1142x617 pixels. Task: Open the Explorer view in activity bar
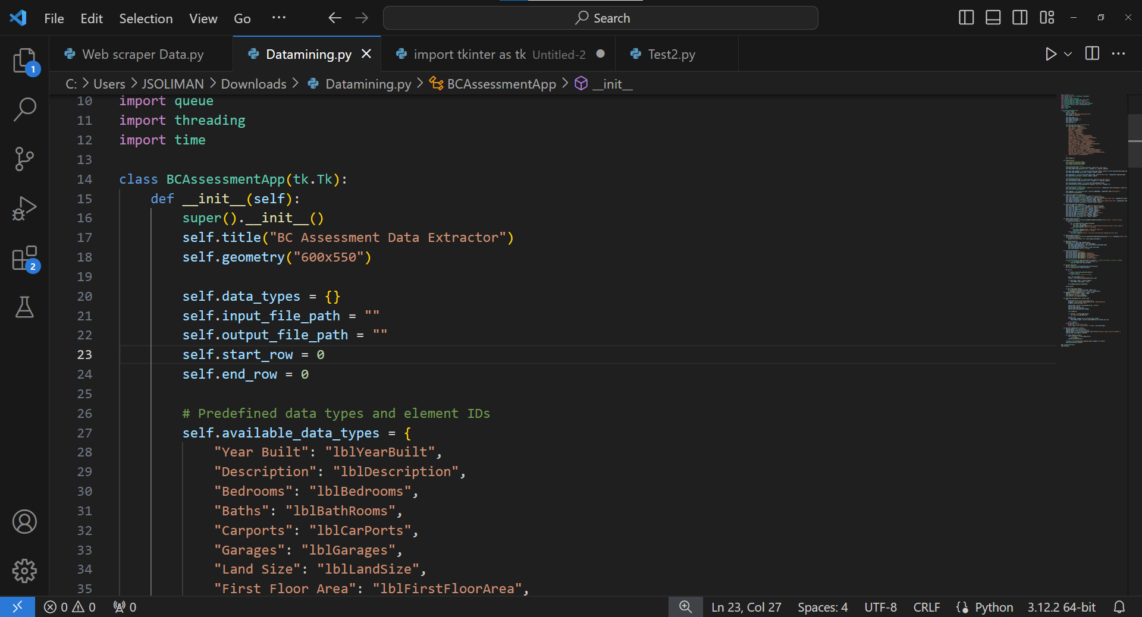(x=24, y=61)
